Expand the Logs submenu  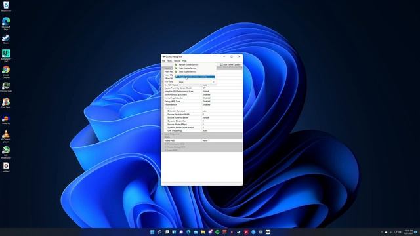tap(195, 82)
